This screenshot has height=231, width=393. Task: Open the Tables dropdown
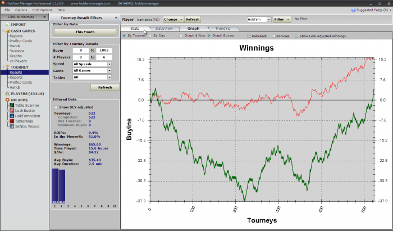pyautogui.click(x=109, y=77)
